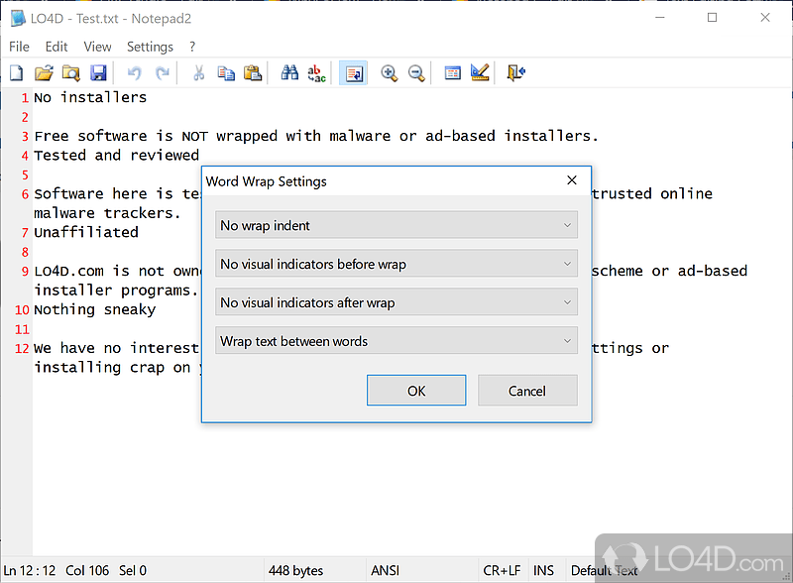
Task: Click the text line 'Tested and reviewed'
Action: click(117, 156)
